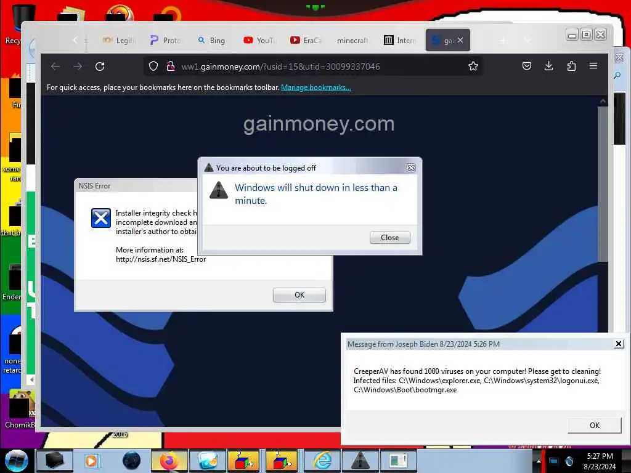Open the Firefox downloads panel

pyautogui.click(x=548, y=66)
